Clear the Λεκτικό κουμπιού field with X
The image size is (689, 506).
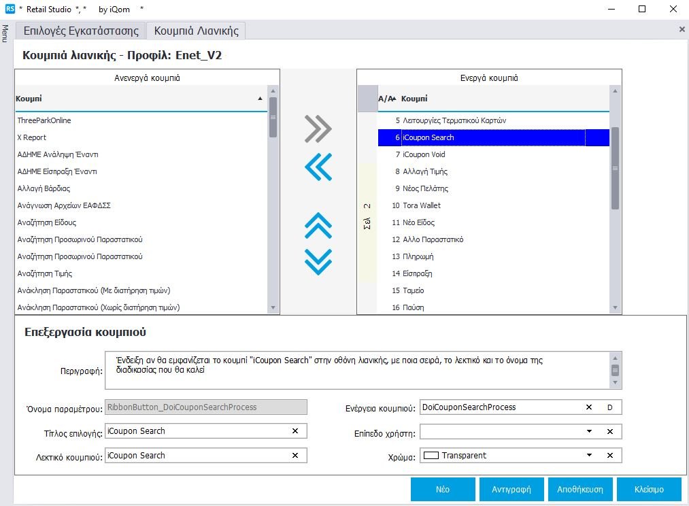[x=295, y=456]
